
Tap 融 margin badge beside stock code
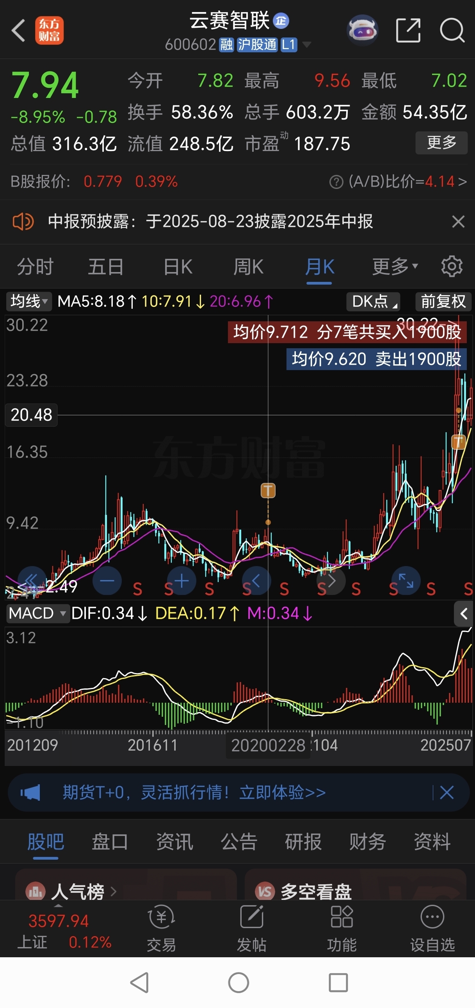coord(226,45)
